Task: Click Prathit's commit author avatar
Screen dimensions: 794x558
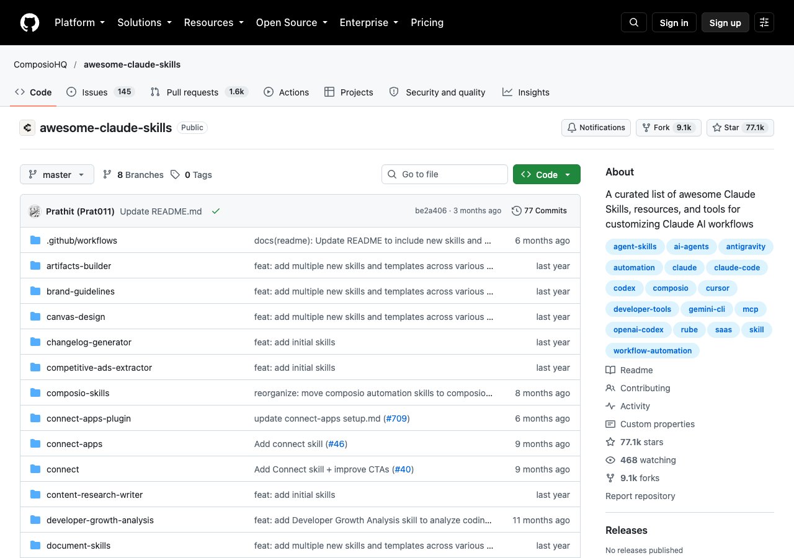Action: (x=35, y=211)
